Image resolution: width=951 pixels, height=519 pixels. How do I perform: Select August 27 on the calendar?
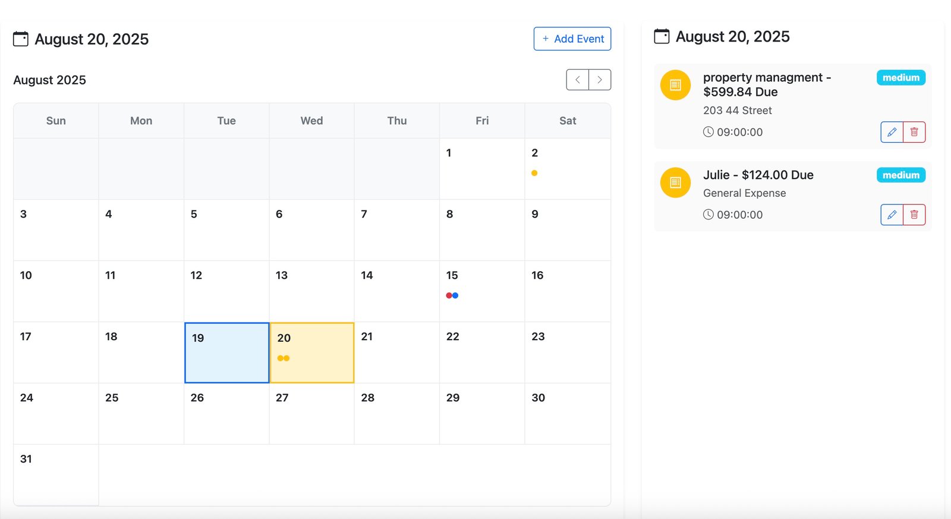coord(311,413)
